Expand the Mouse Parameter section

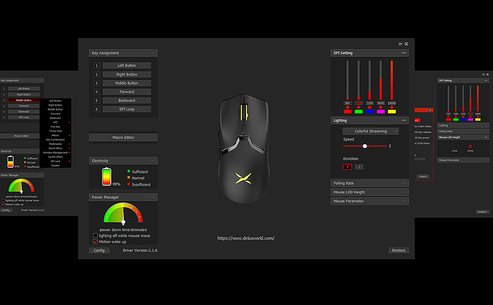(369, 201)
